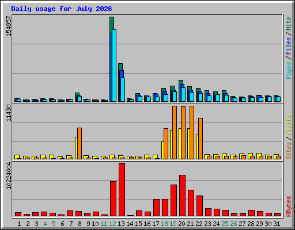The image size is (295, 230).
Task: Click the green "Hits" legend label
Action: pos(289,24)
